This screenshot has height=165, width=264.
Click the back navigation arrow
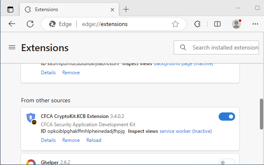12,24
